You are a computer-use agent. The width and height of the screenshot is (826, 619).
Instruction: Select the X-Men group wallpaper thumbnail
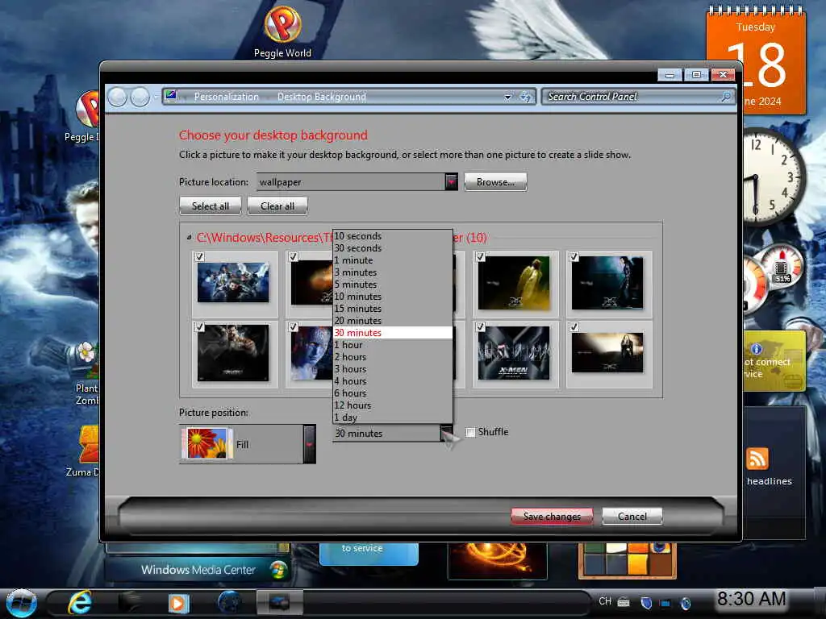tap(233, 283)
